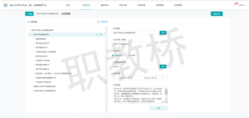Click the end date 2023年12月31日
The image size is (249, 118).
(x=151, y=78)
